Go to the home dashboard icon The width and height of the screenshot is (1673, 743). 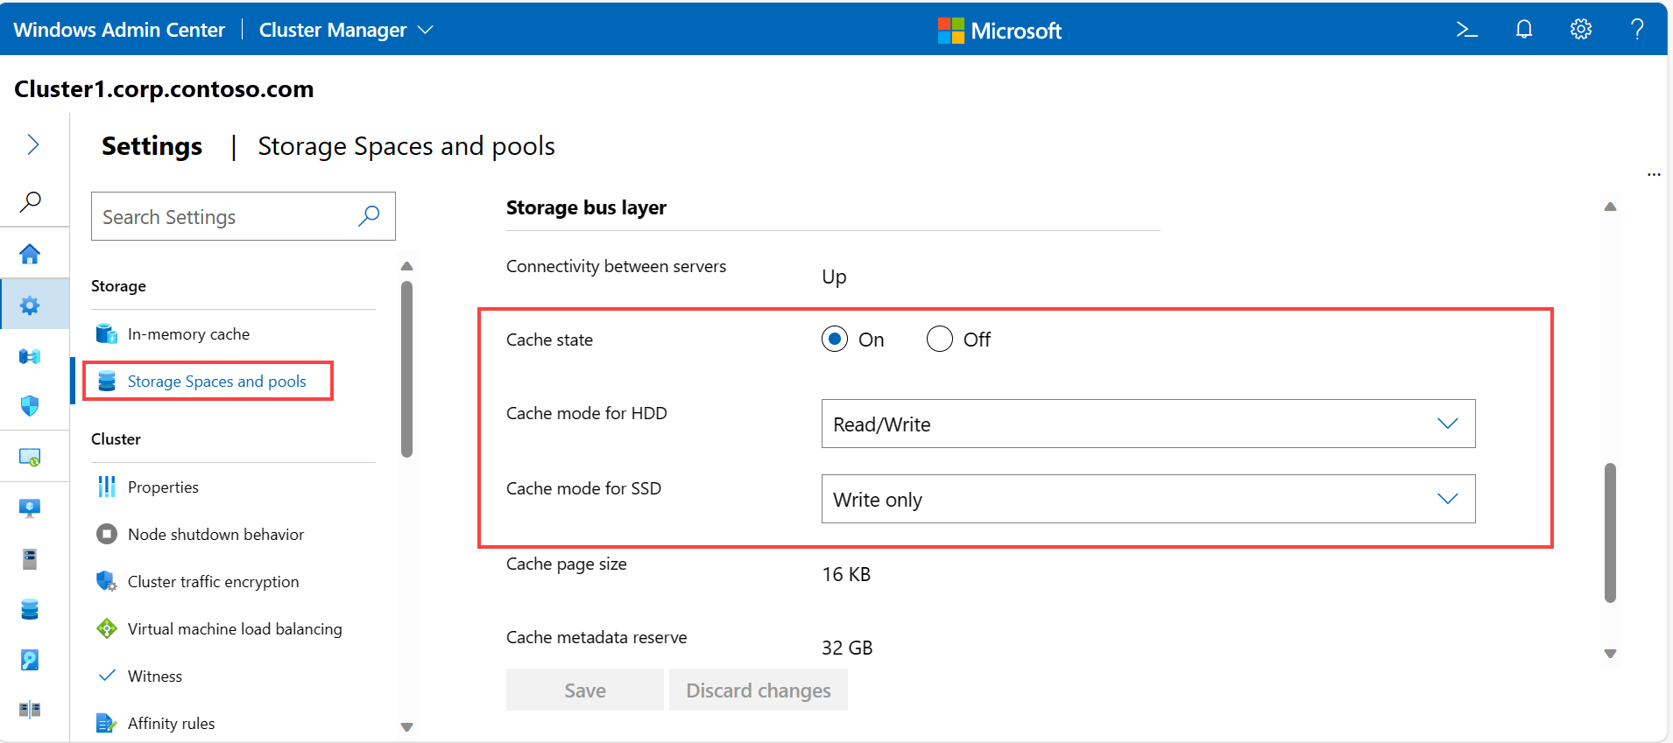tap(30, 254)
